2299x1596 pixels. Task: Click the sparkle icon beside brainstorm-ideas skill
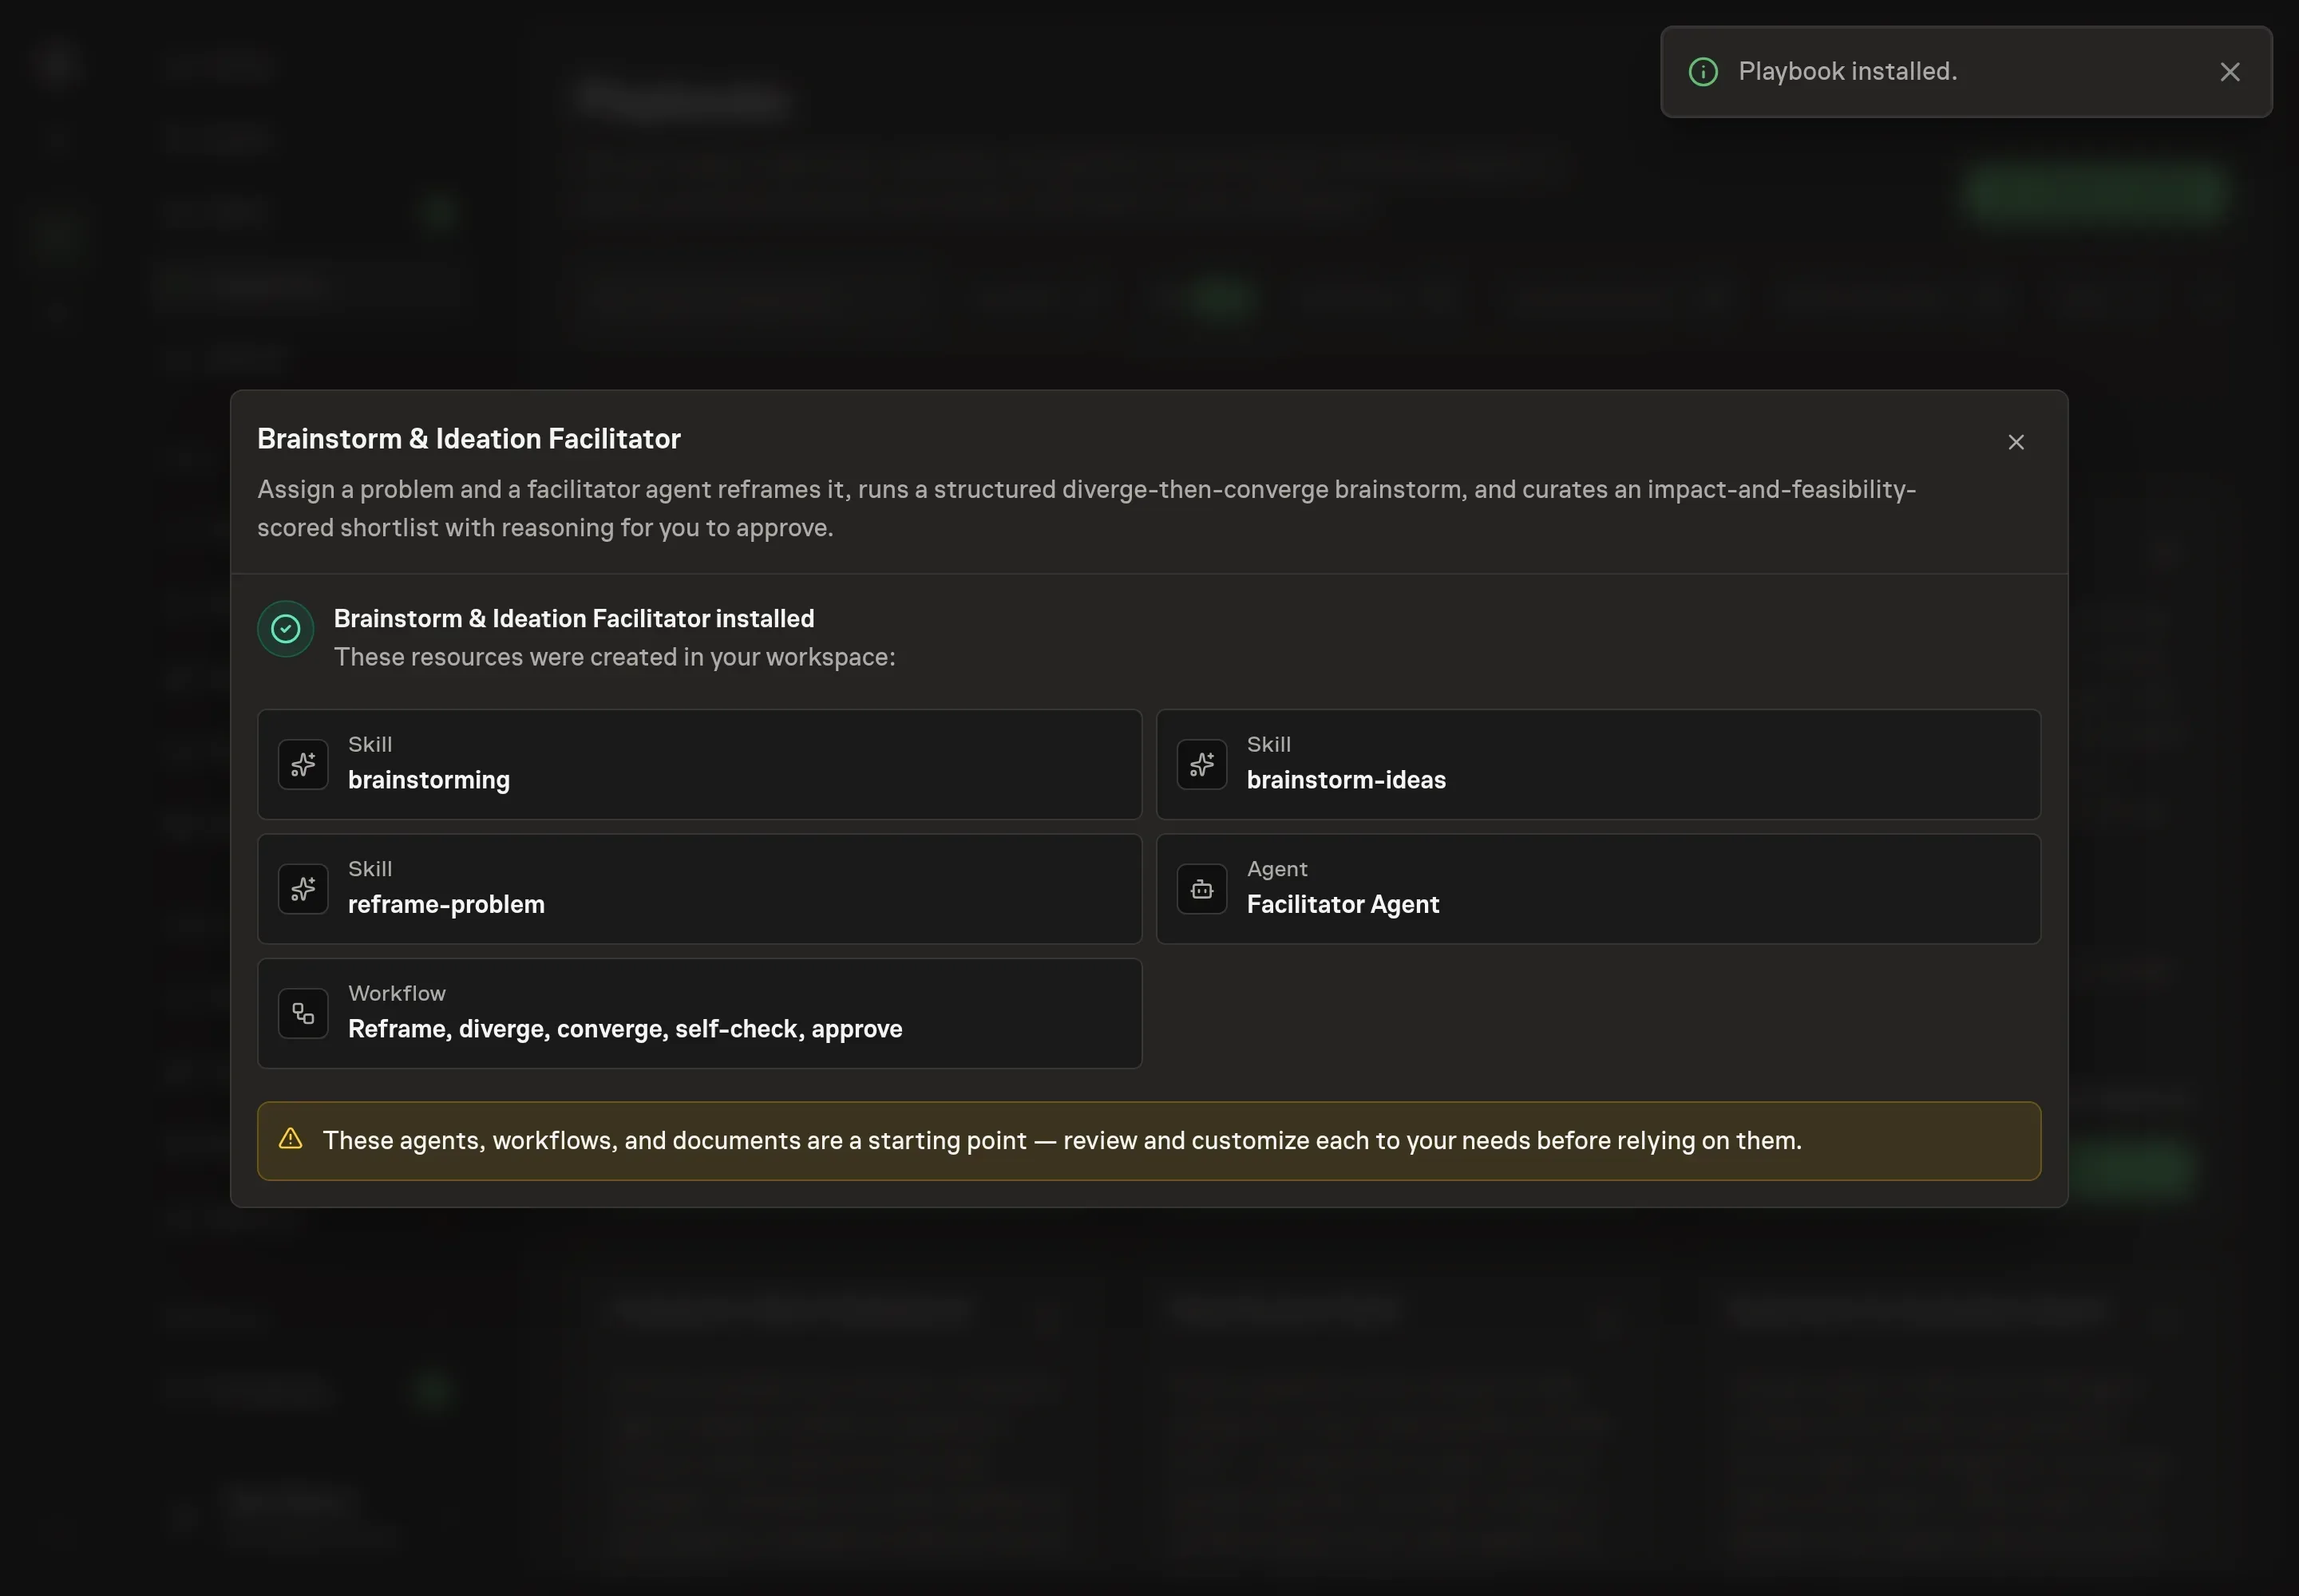1201,765
